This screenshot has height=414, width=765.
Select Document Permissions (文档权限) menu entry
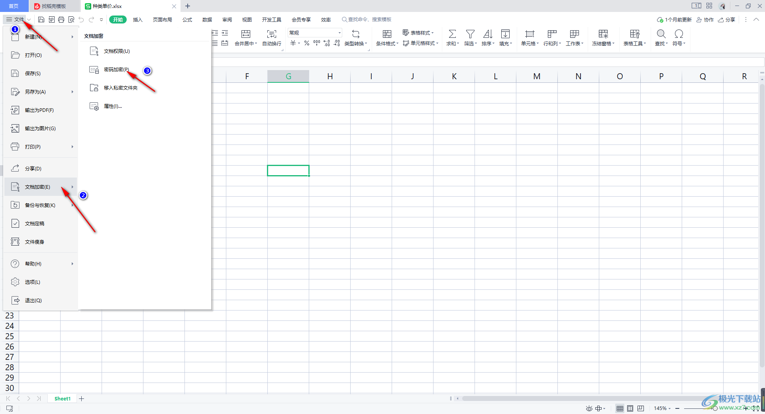click(x=117, y=51)
